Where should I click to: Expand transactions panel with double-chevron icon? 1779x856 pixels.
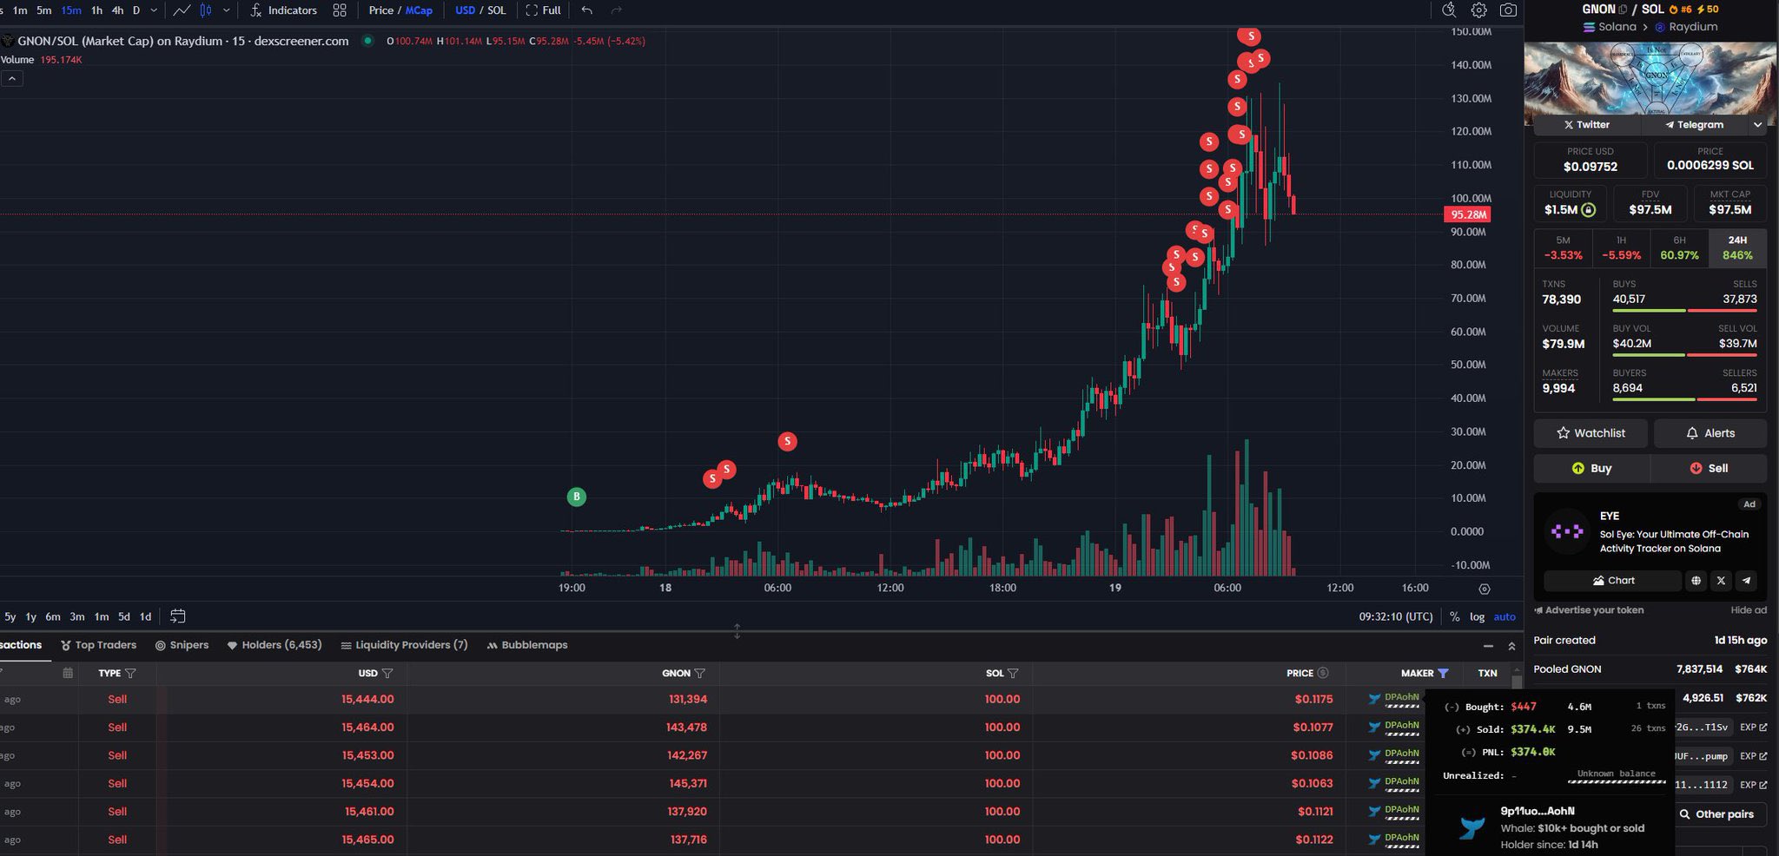coord(1511,646)
